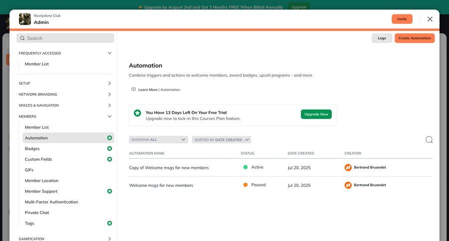Open automation search magnifier icon
Image resolution: width=449 pixels, height=241 pixels.
(429, 139)
